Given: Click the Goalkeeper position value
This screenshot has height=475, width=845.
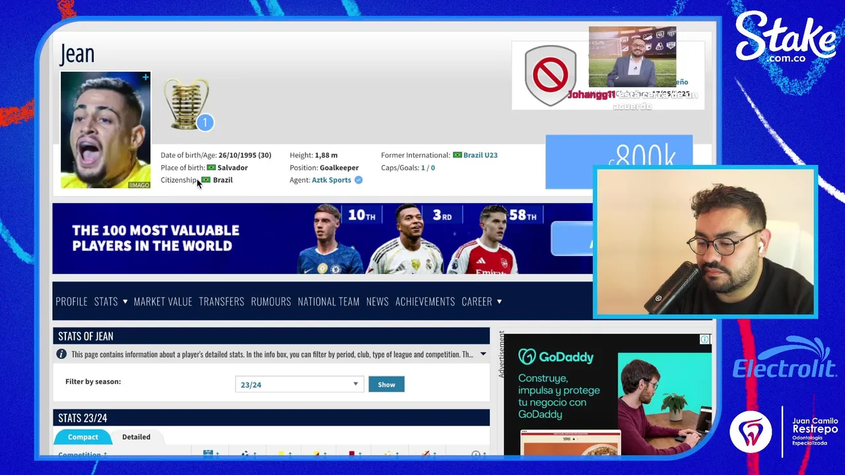Looking at the screenshot, I should [339, 168].
